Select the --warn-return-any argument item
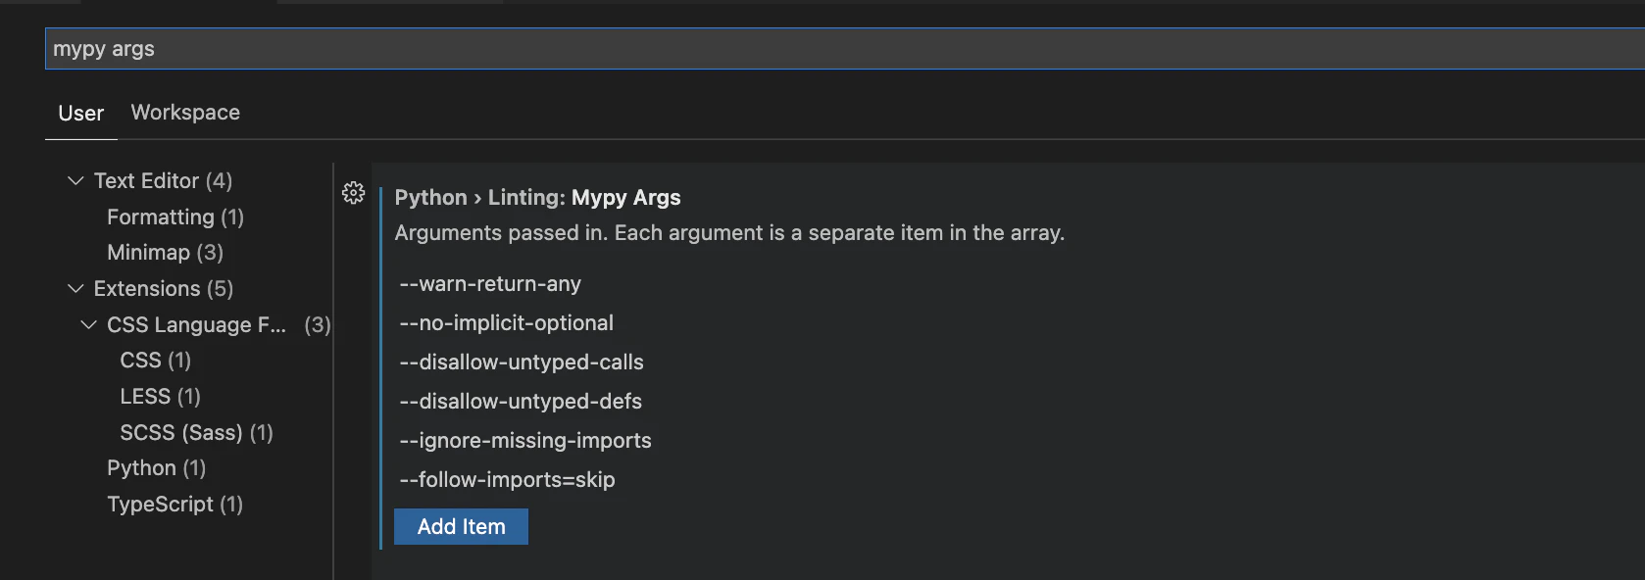This screenshot has height=580, width=1645. click(490, 284)
